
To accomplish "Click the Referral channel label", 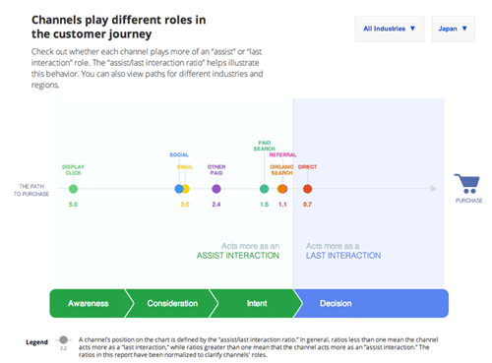I will (x=282, y=154).
